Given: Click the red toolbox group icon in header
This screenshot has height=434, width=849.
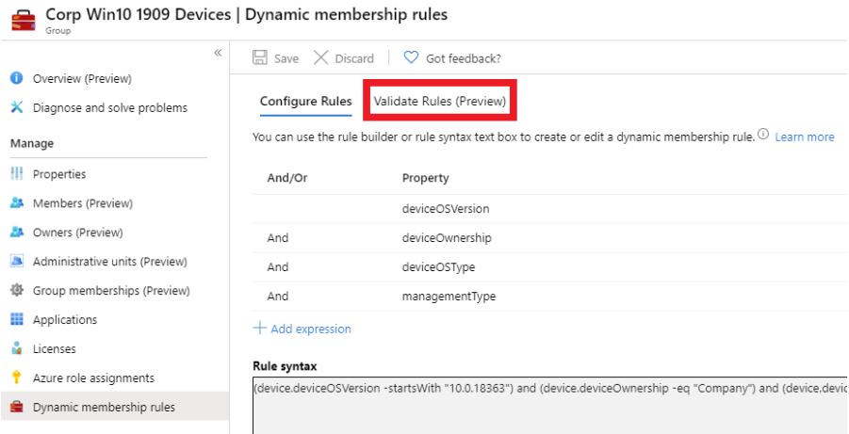Looking at the screenshot, I should [23, 21].
